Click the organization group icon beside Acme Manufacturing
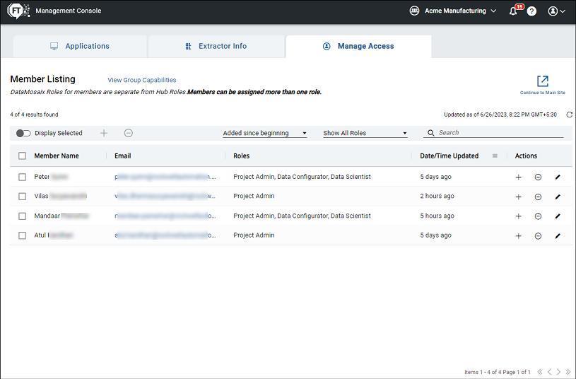The height and width of the screenshot is (379, 576). coord(414,11)
